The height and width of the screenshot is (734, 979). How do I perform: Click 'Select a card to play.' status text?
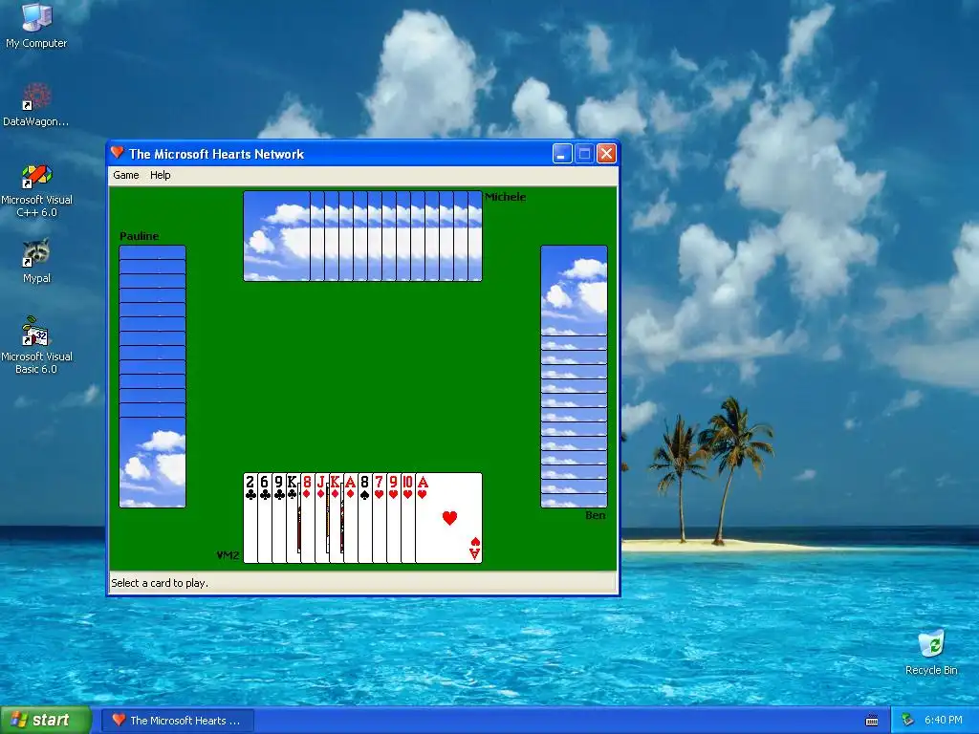click(160, 583)
